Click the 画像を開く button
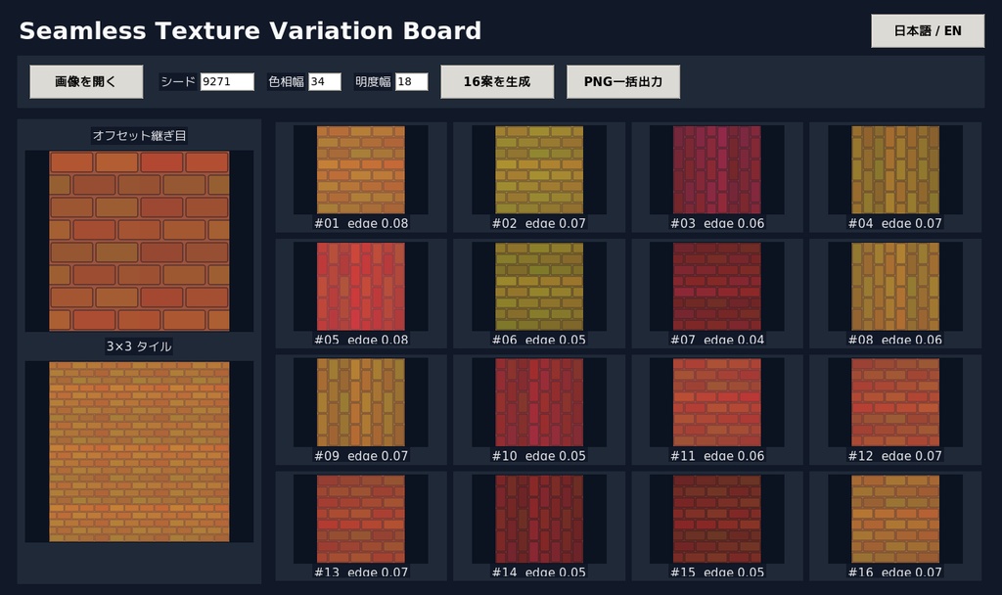The height and width of the screenshot is (595, 1002). [86, 82]
